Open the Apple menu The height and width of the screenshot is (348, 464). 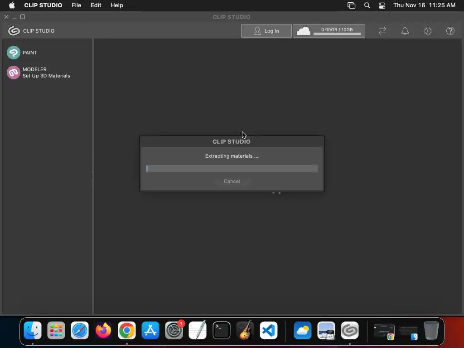click(12, 5)
